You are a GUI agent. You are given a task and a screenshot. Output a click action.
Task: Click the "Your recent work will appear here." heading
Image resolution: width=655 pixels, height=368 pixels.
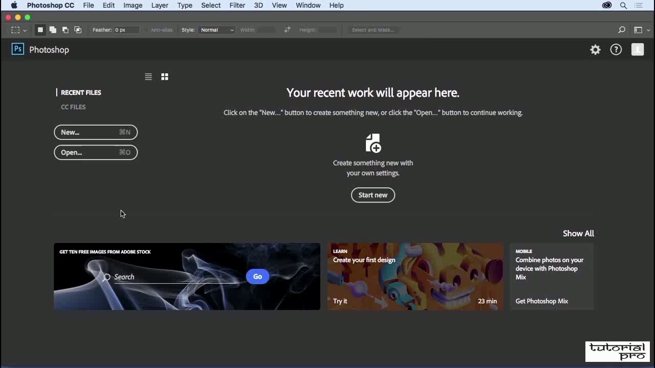373,93
